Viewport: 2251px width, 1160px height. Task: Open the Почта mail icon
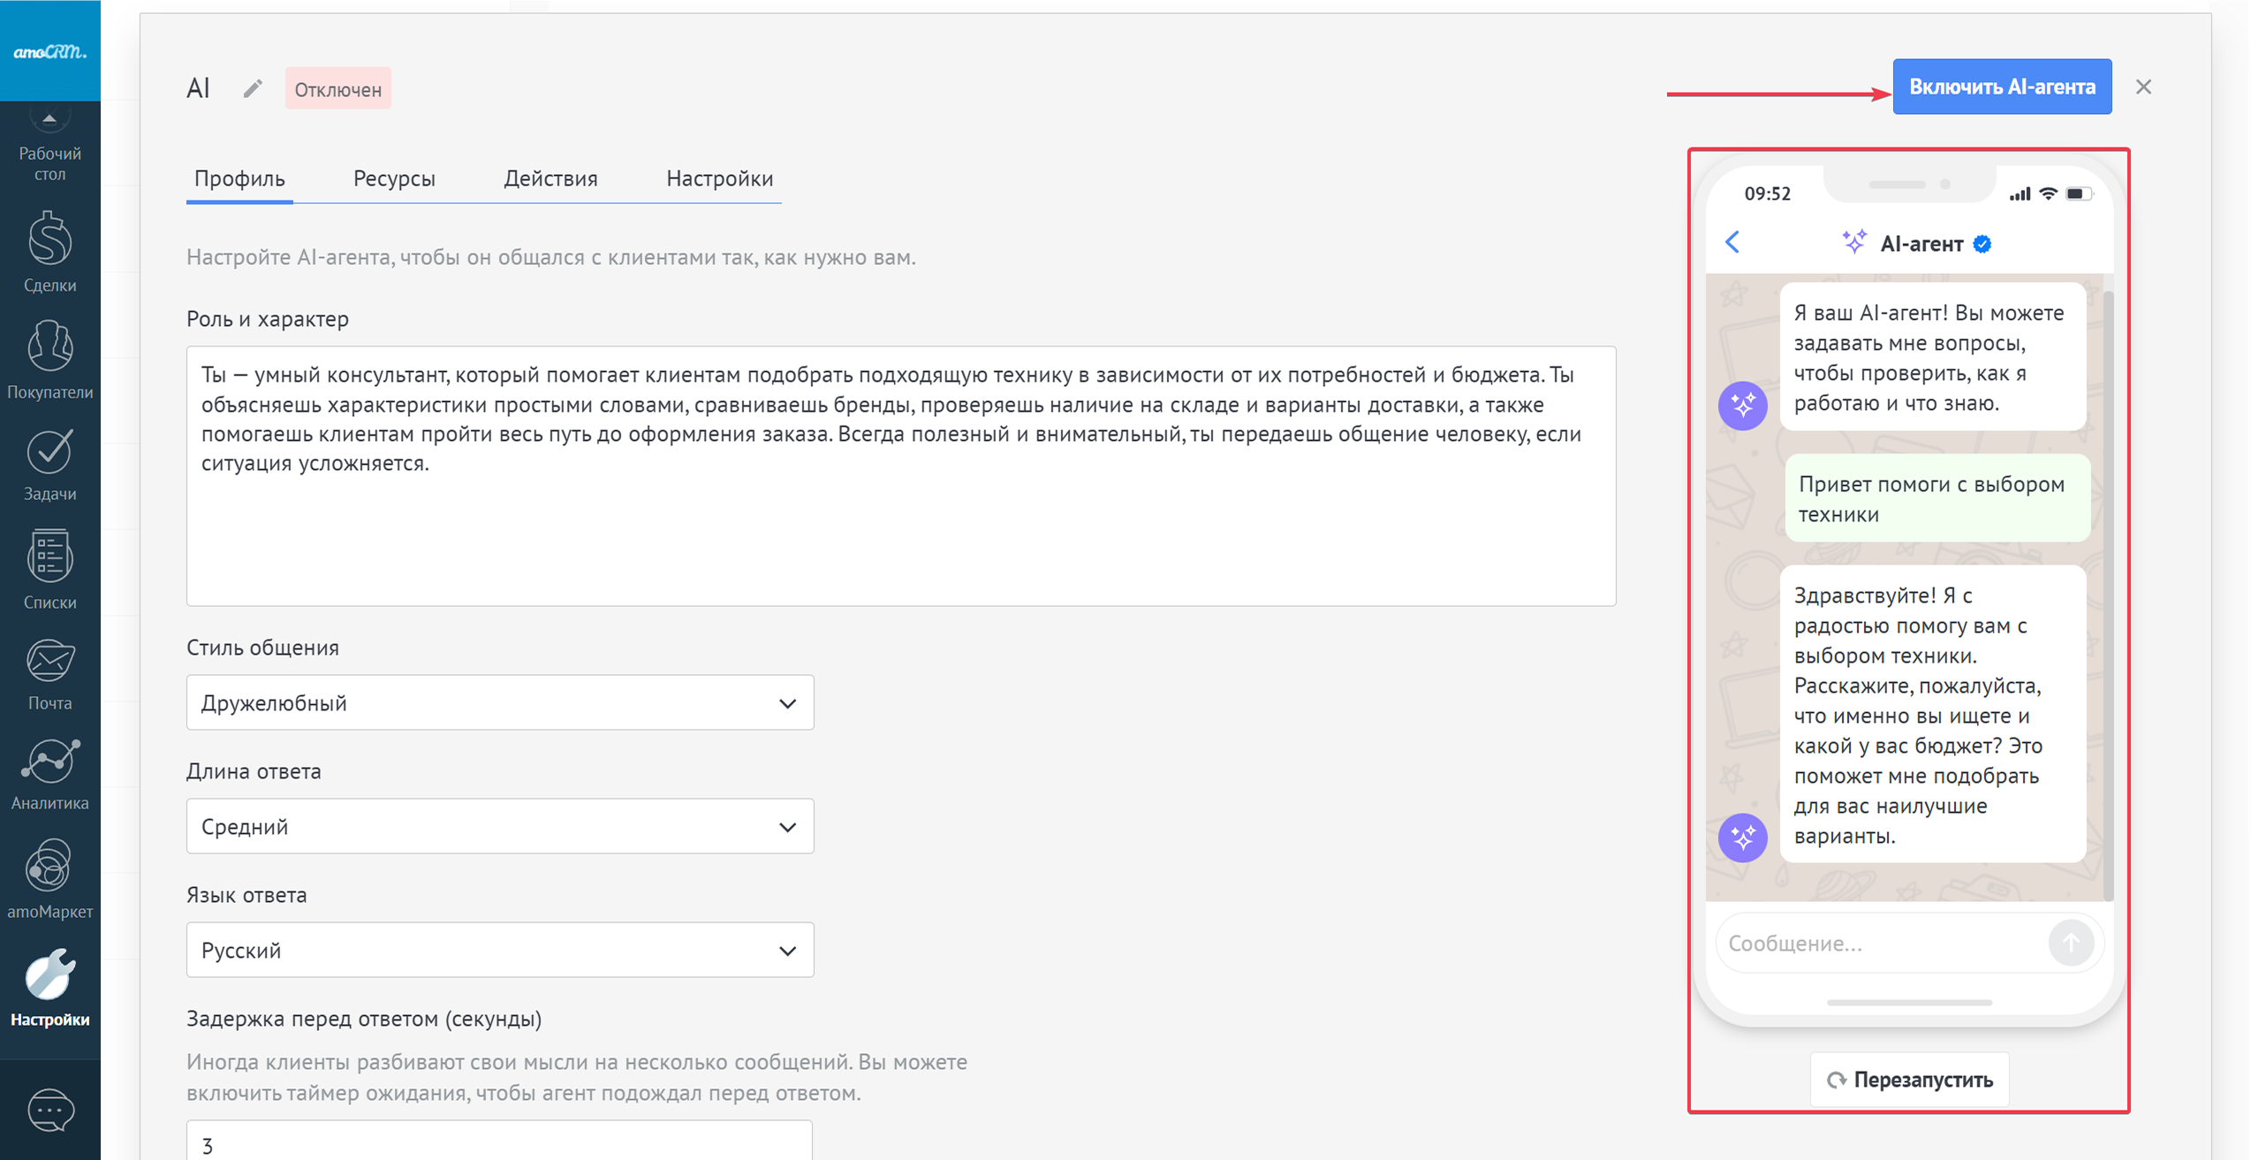click(x=49, y=675)
